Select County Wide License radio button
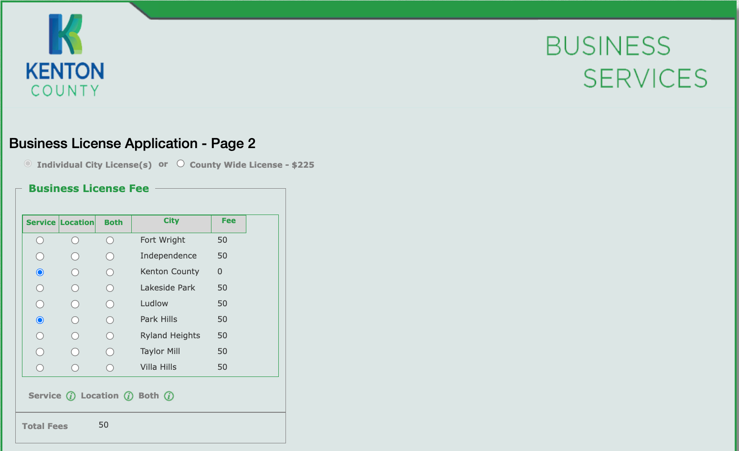The width and height of the screenshot is (739, 451). click(180, 164)
